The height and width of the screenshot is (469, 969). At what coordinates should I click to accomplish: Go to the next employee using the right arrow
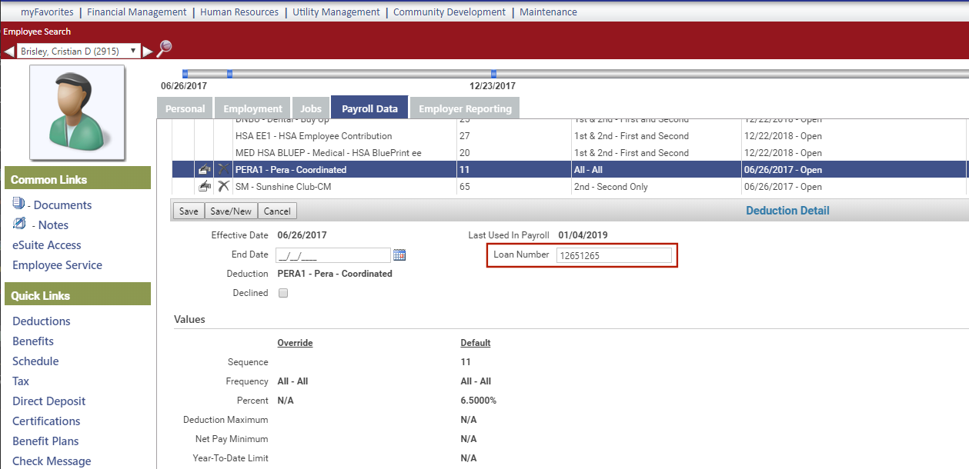click(x=148, y=52)
